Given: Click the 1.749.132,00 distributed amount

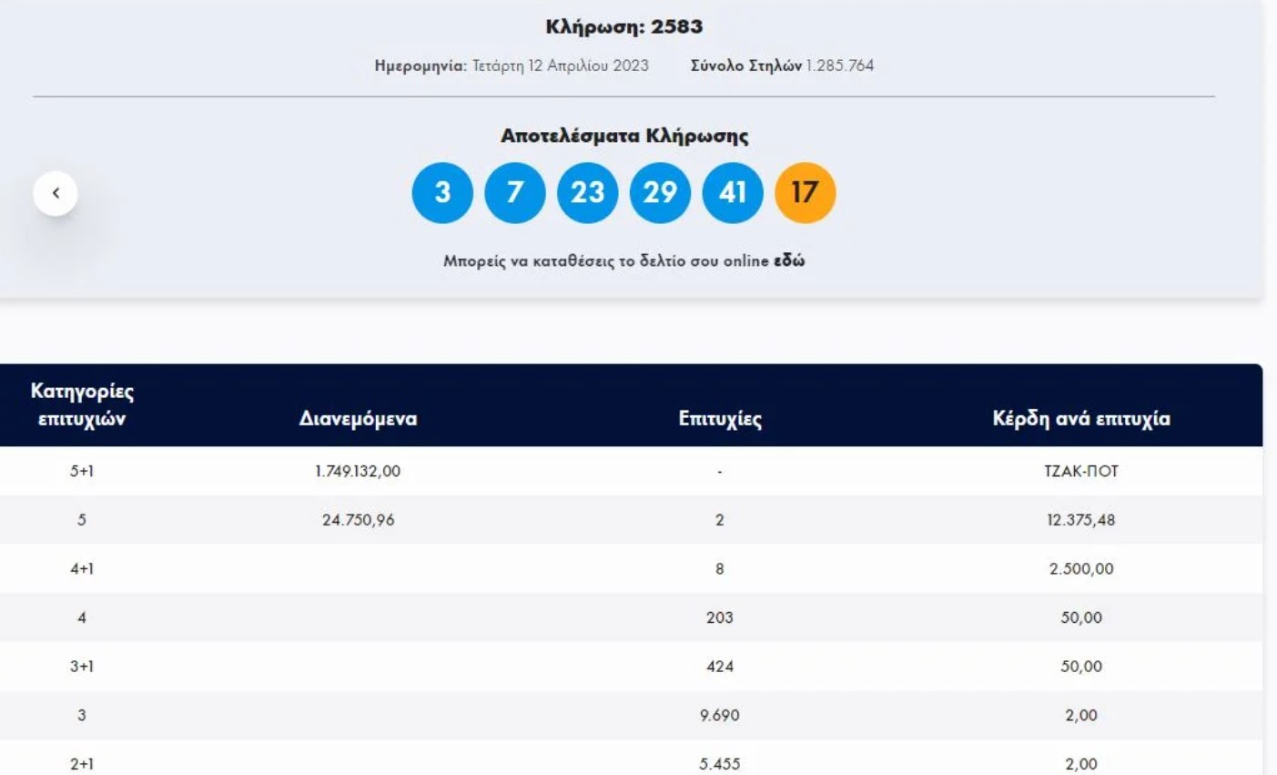Looking at the screenshot, I should [358, 472].
